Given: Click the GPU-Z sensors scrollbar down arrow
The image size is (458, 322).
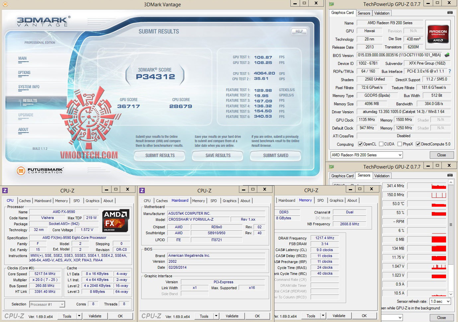Looking at the screenshot, I should [x=451, y=294].
